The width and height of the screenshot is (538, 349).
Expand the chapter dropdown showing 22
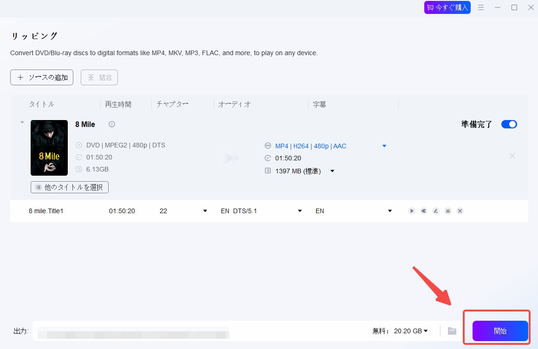pos(205,211)
